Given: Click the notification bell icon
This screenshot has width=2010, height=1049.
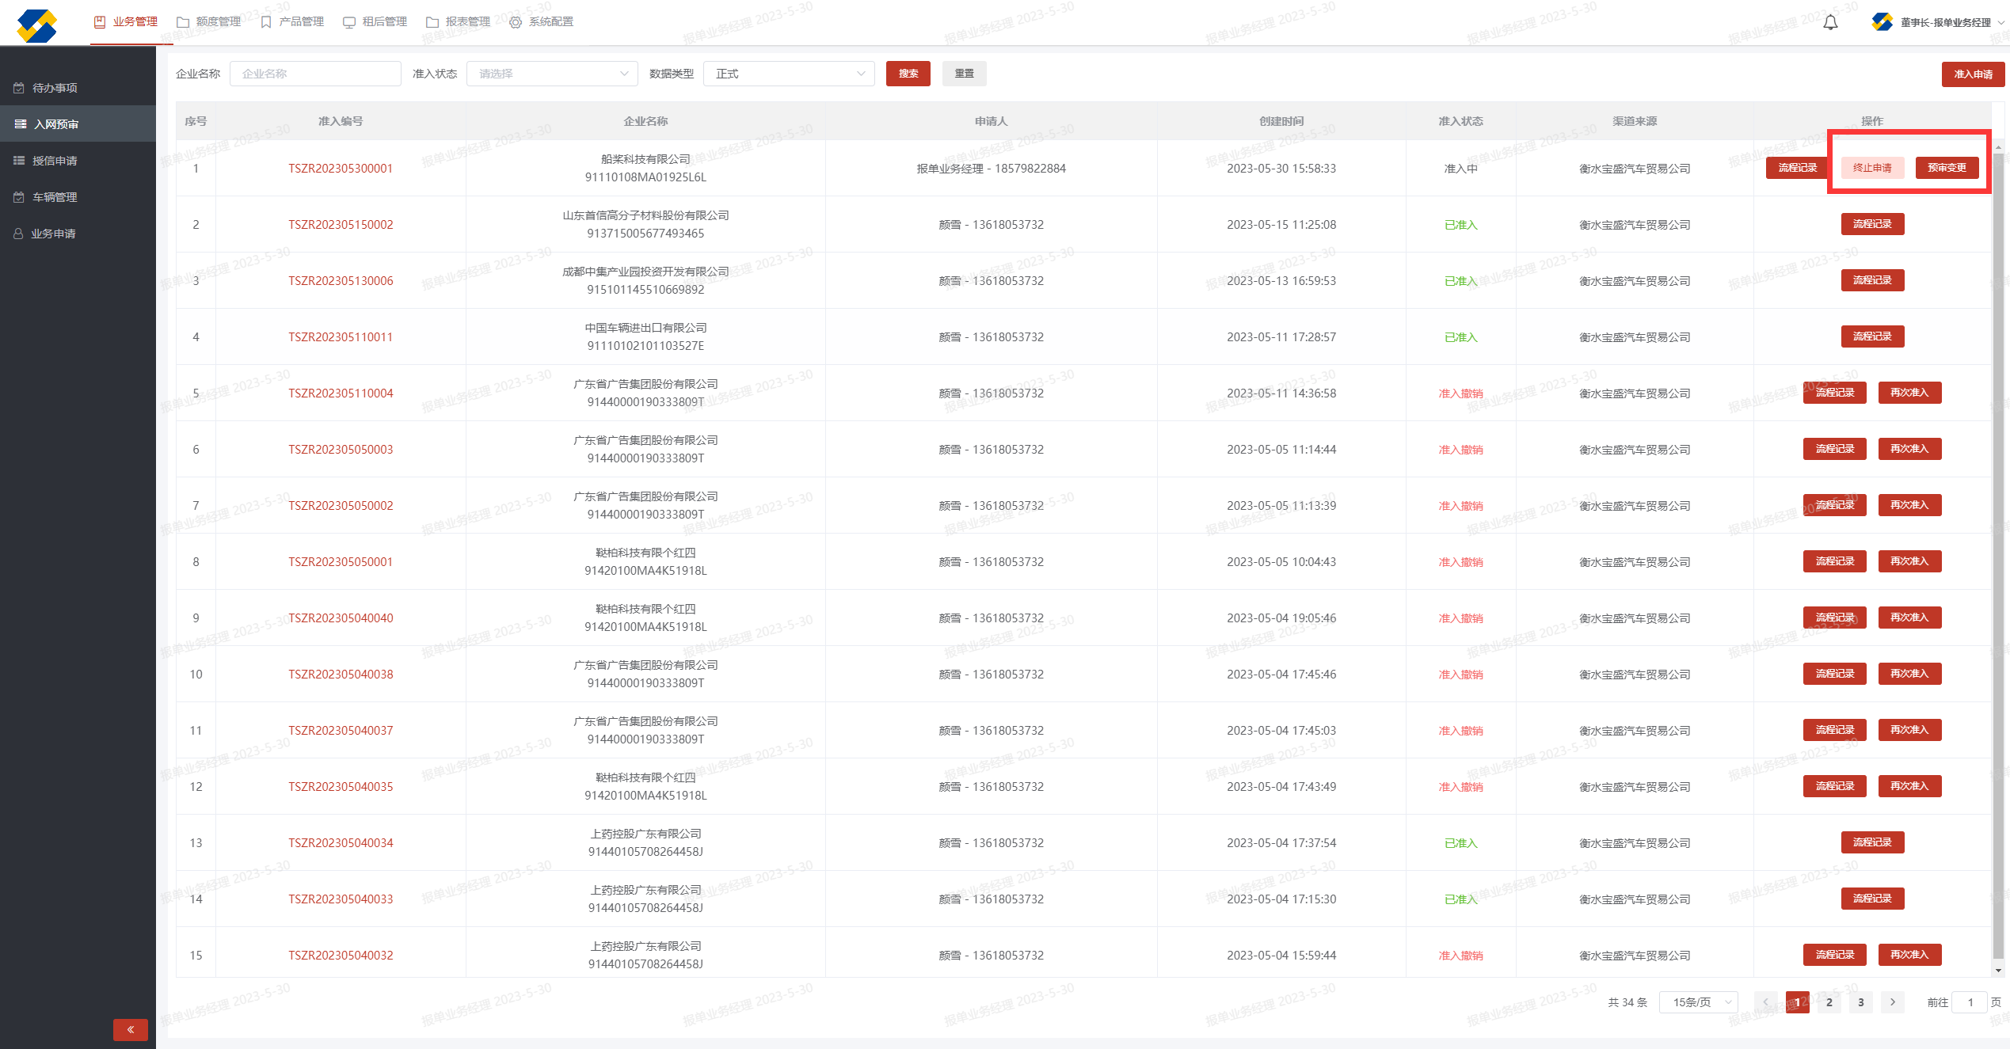Looking at the screenshot, I should tap(1830, 22).
